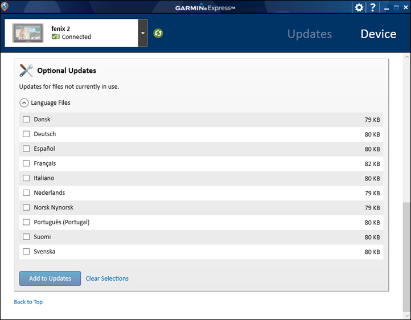Click the scrollbar down arrow
This screenshot has width=411, height=320.
tap(407, 315)
